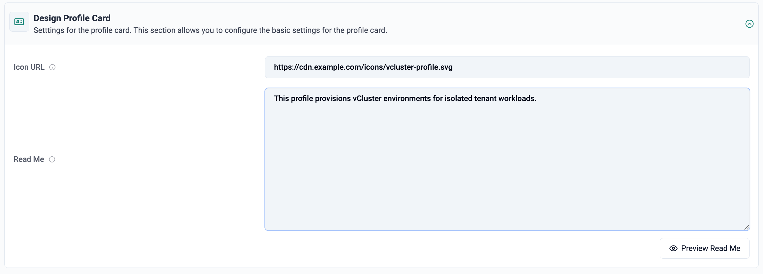The height and width of the screenshot is (274, 763).
Task: Click the word vCluster in Read Me text
Action: [367, 99]
